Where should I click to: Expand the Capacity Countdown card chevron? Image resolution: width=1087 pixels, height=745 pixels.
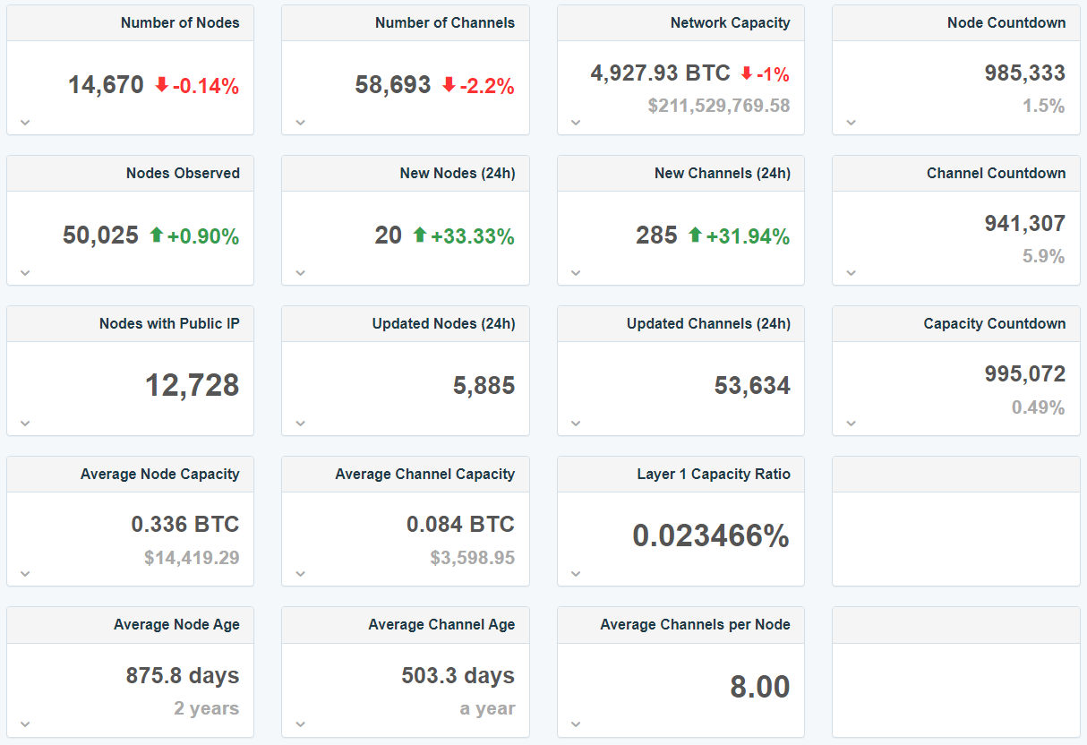tap(851, 424)
